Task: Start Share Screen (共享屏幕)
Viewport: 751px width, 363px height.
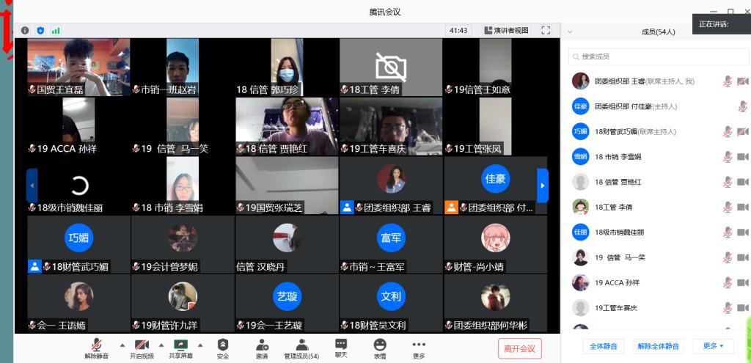Action: (180, 348)
